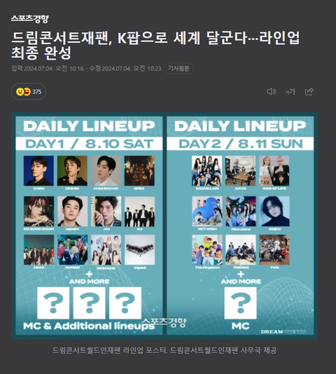This screenshot has width=336, height=374.
Task: Click the CHEN artist thumbnail
Action: 38,171
